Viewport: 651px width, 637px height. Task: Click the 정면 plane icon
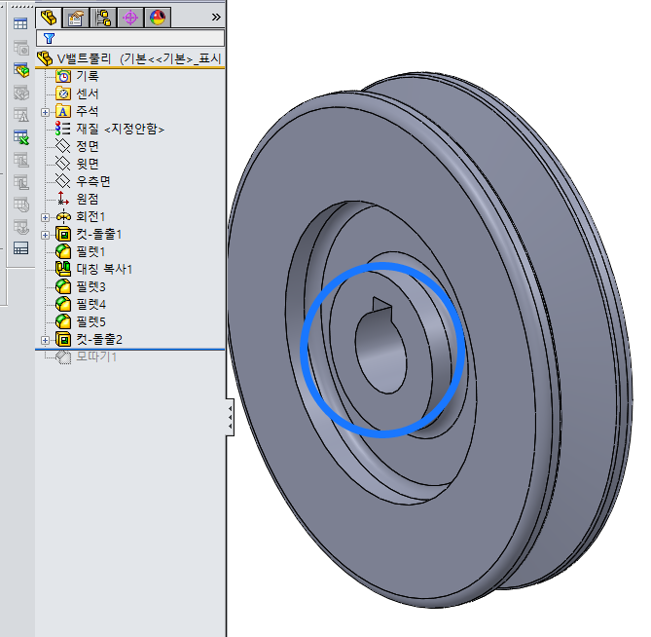click(x=63, y=146)
